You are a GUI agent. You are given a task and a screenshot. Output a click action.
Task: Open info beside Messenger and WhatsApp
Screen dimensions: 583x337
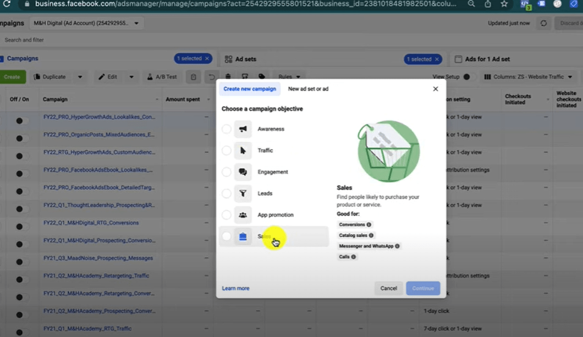[x=397, y=246]
